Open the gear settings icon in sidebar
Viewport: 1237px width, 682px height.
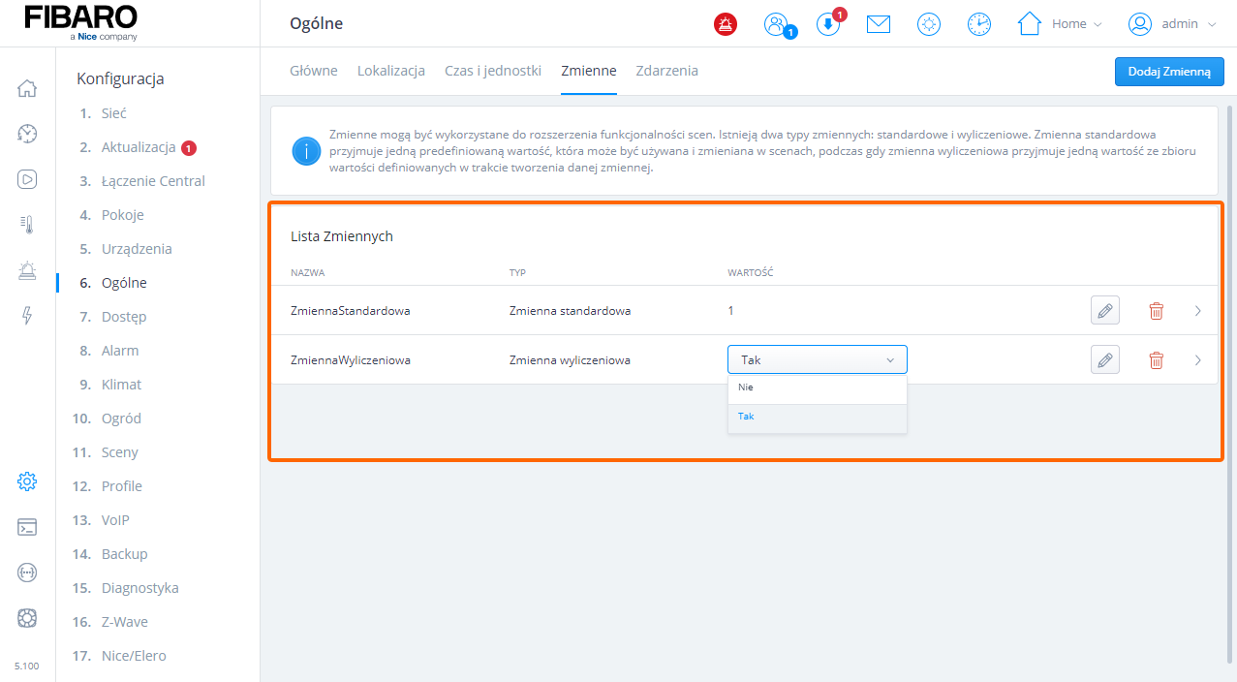coord(27,481)
